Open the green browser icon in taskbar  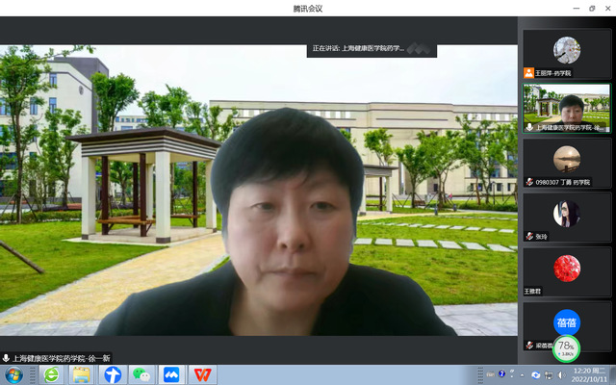[51, 374]
